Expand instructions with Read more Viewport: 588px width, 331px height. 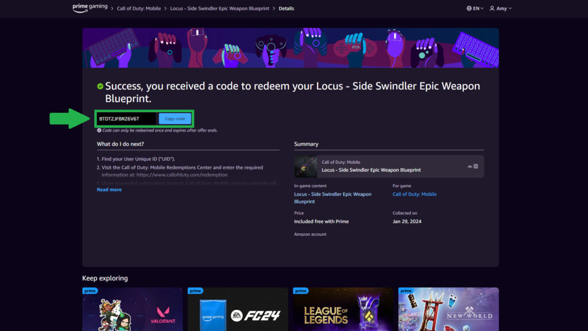109,190
